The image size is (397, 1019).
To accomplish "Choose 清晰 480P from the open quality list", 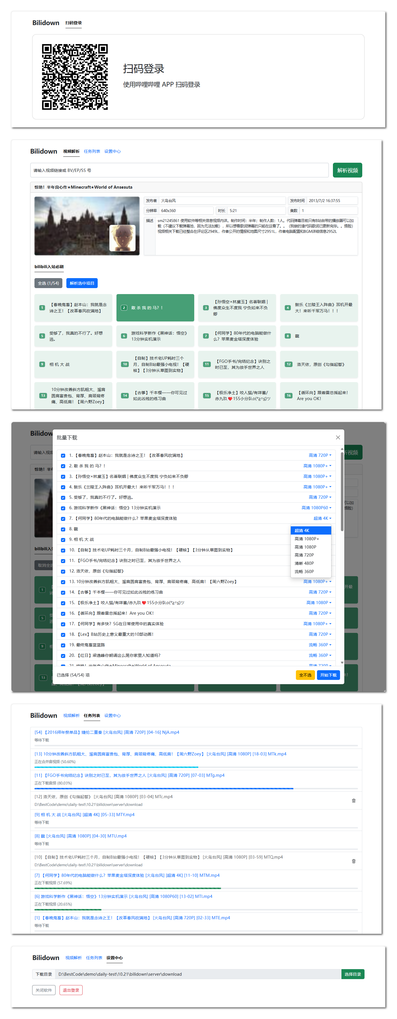I will coord(304,563).
